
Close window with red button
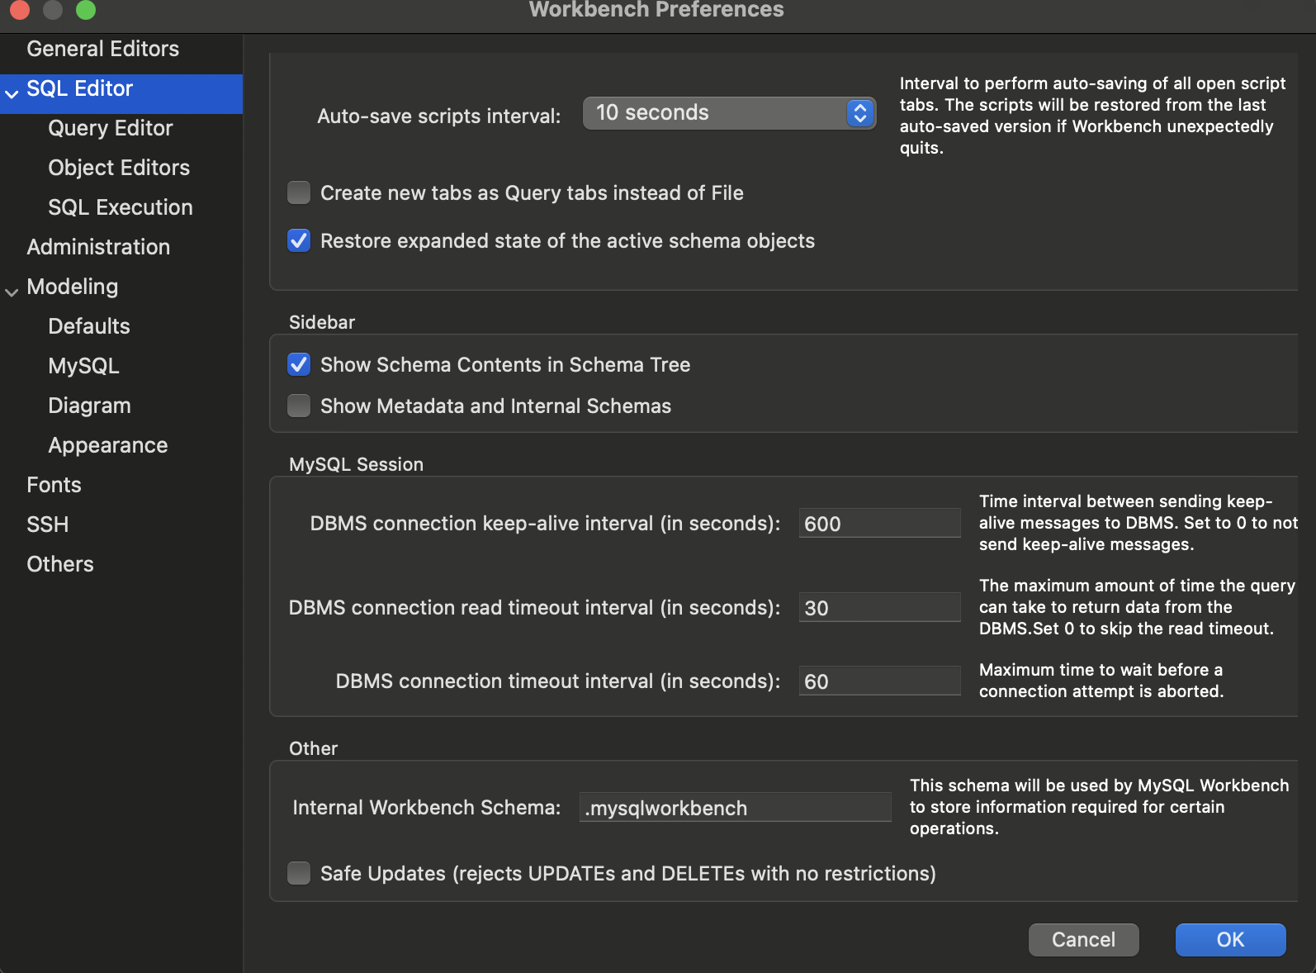click(20, 9)
